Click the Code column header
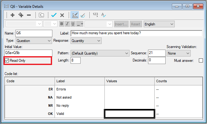 [x=30, y=81]
